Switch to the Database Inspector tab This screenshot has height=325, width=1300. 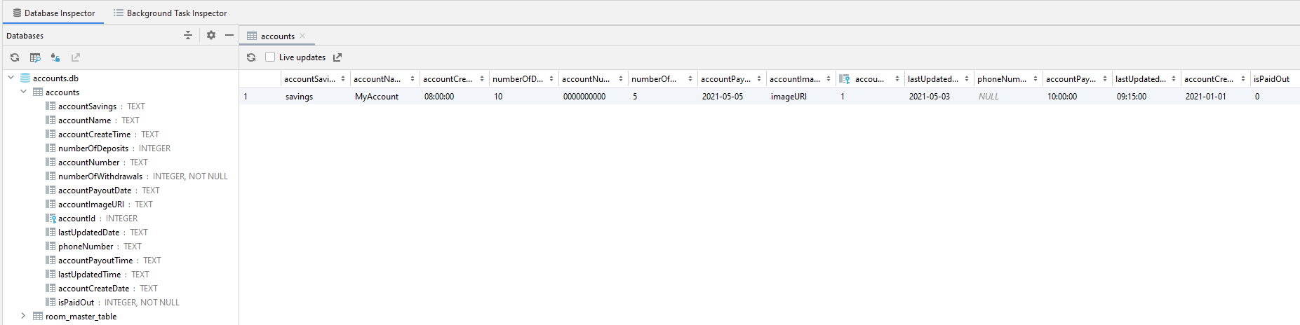(53, 13)
